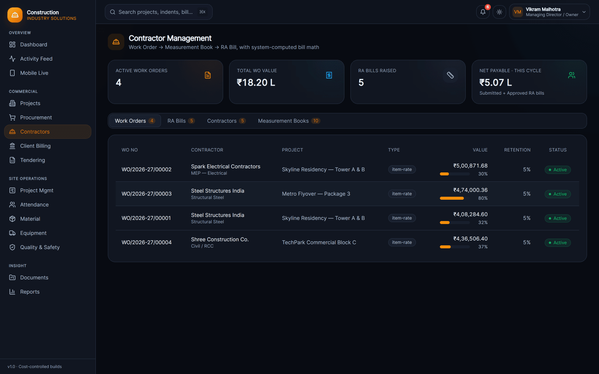
Task: Click the search magnifier icon
Action: pyautogui.click(x=113, y=12)
